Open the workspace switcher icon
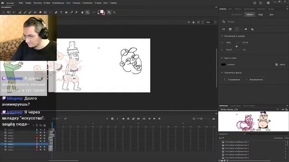 [x=261, y=3]
